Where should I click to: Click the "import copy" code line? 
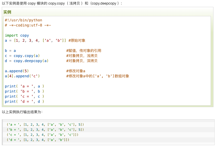tap(17, 35)
